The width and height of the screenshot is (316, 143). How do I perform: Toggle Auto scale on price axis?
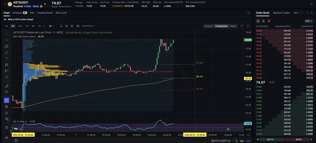coord(248,141)
